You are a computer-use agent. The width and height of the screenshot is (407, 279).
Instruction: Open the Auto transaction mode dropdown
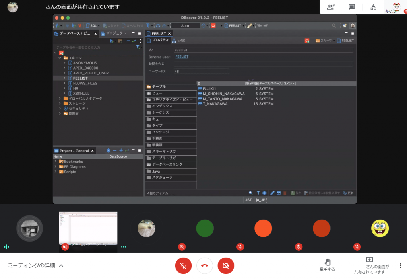185,25
